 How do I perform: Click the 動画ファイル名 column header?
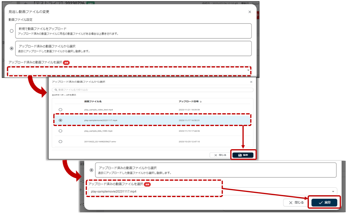click(x=93, y=101)
